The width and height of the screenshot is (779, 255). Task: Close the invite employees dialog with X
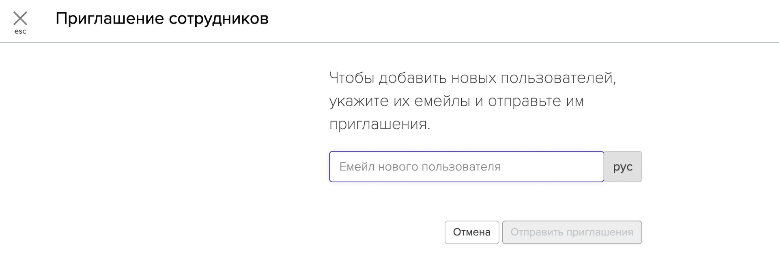[x=20, y=19]
